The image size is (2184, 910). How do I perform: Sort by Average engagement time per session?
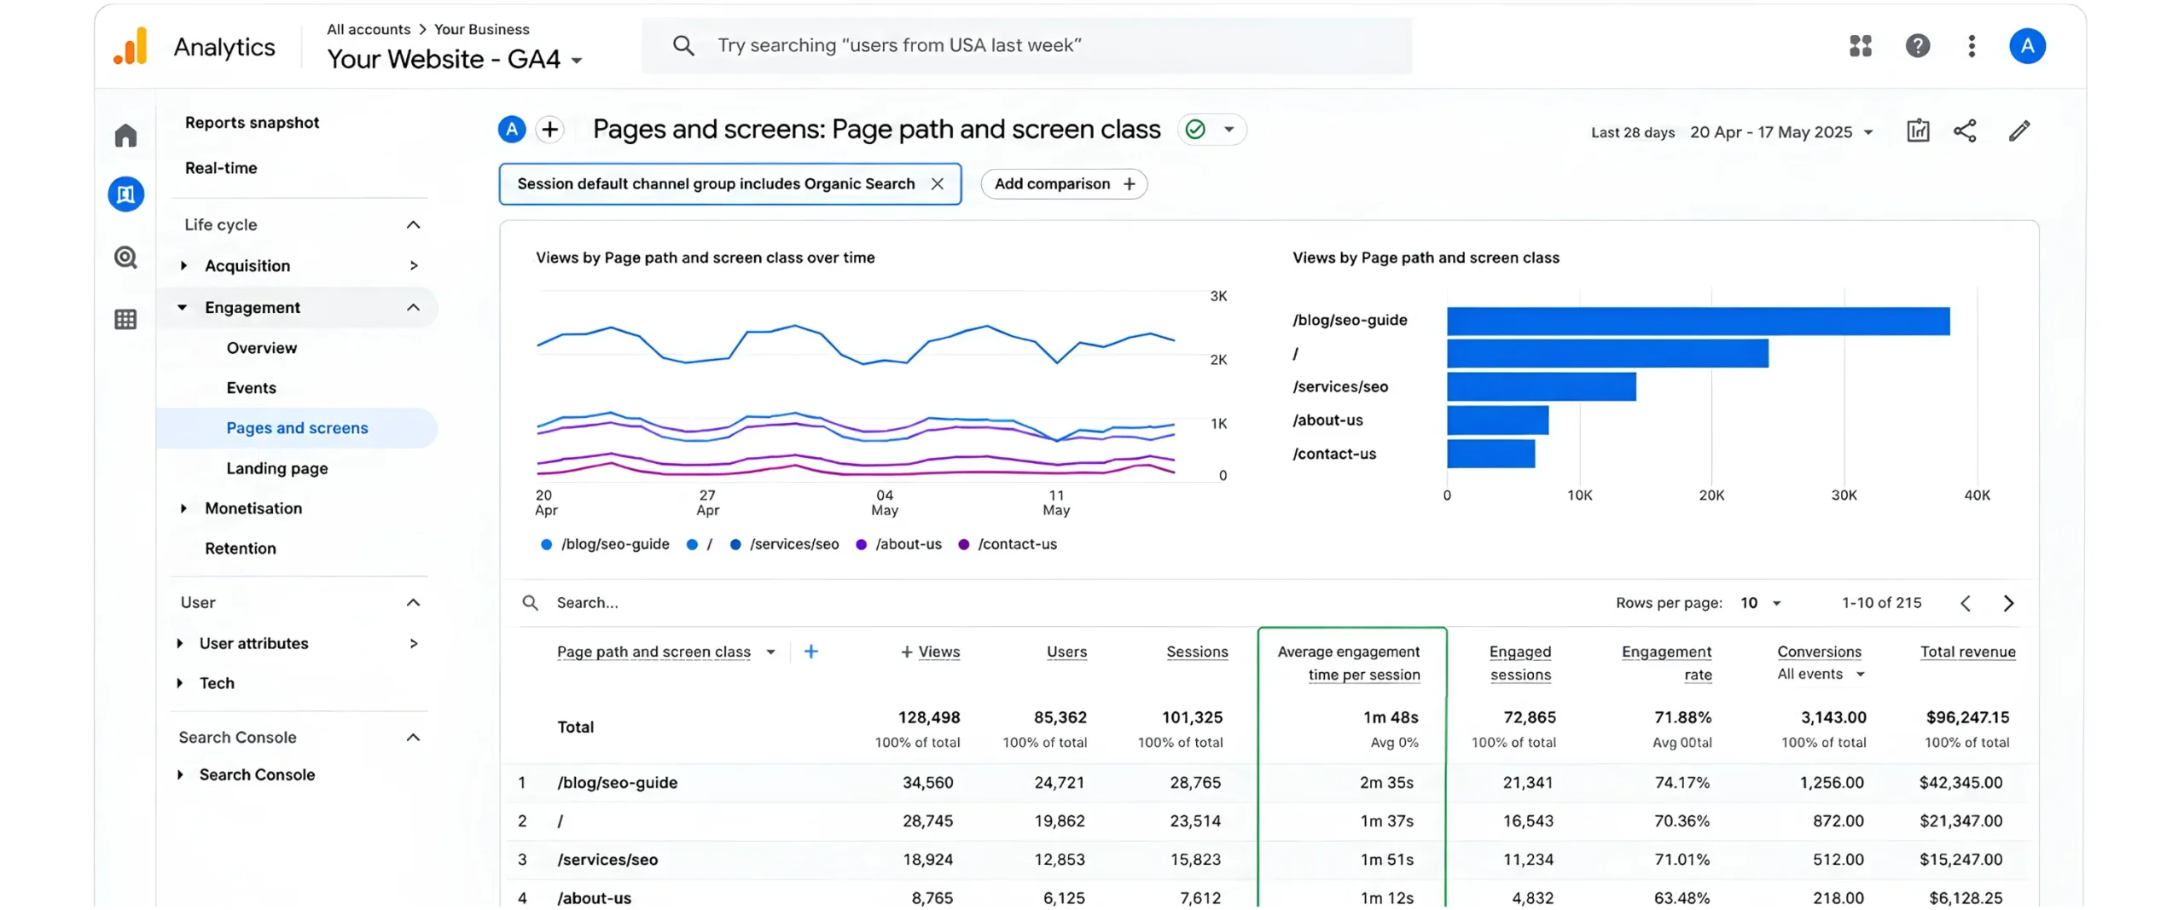(1348, 663)
